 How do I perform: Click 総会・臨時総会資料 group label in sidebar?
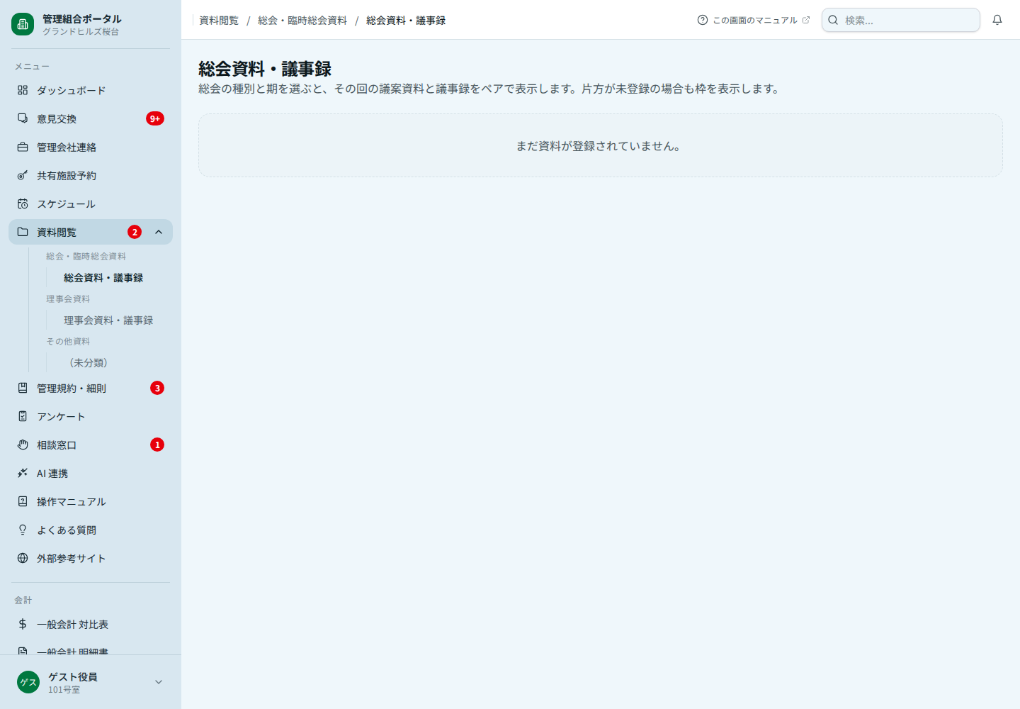click(86, 257)
